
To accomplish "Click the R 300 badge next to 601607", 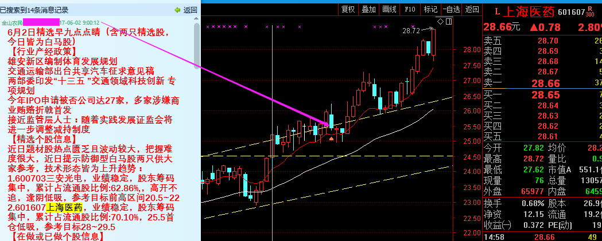I will click(x=590, y=12).
